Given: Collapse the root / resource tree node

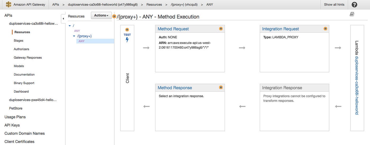Looking at the screenshot, I should pos(70,26).
